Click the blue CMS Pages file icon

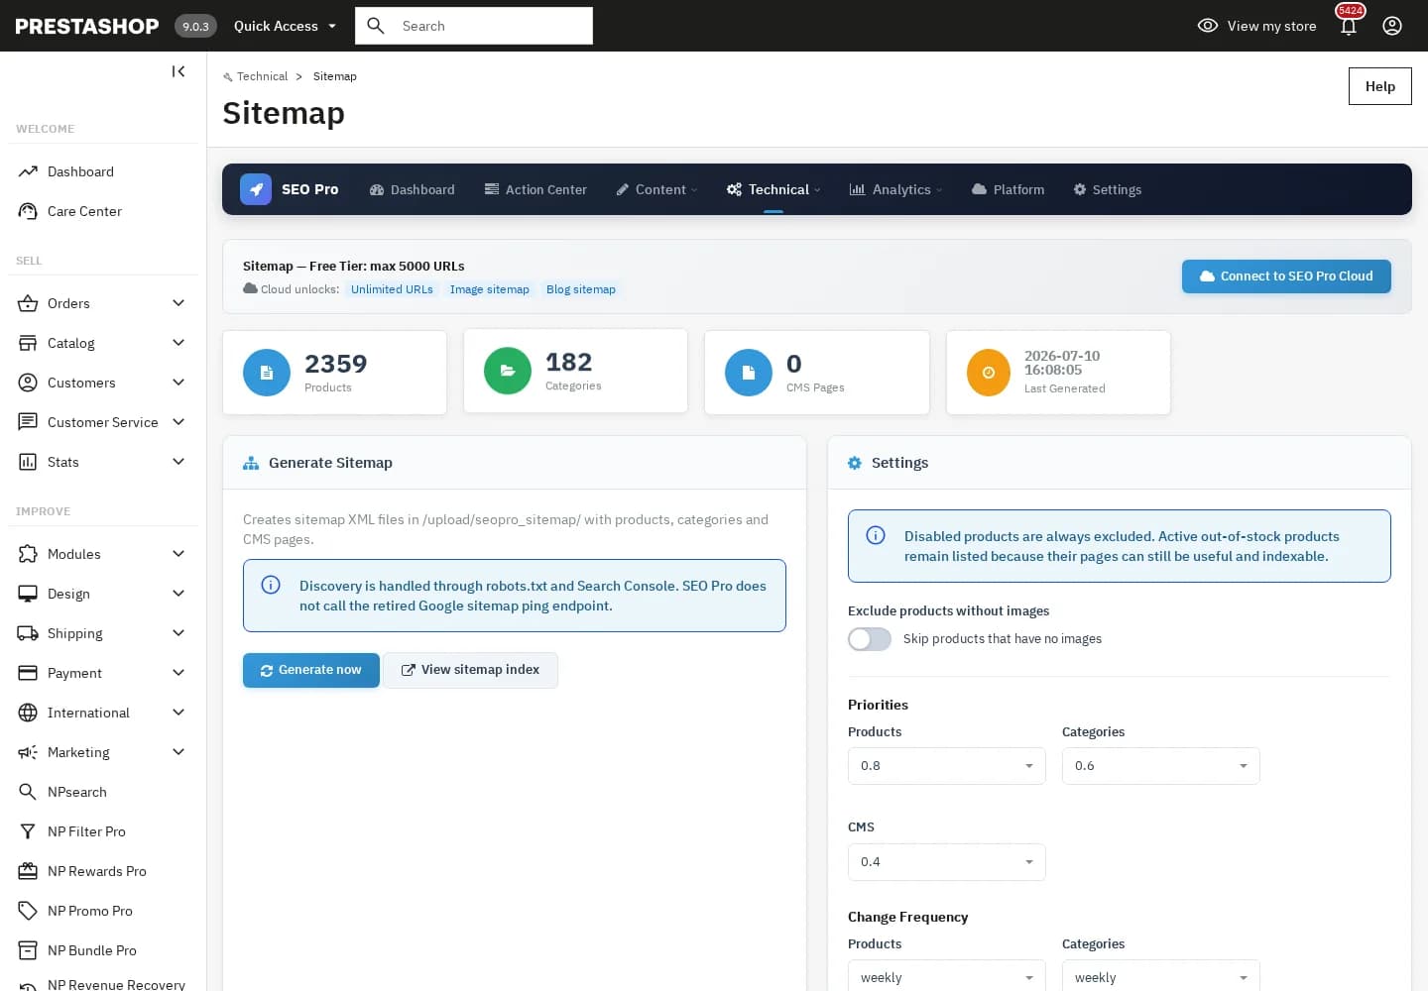click(749, 373)
